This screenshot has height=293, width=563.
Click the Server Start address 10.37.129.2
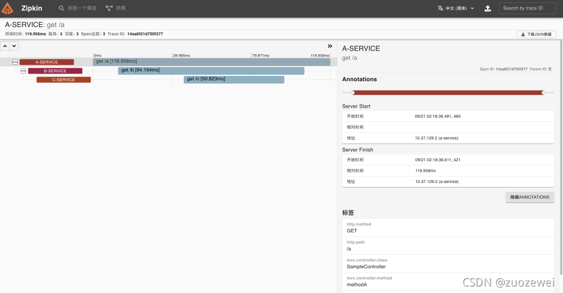pyautogui.click(x=436, y=138)
